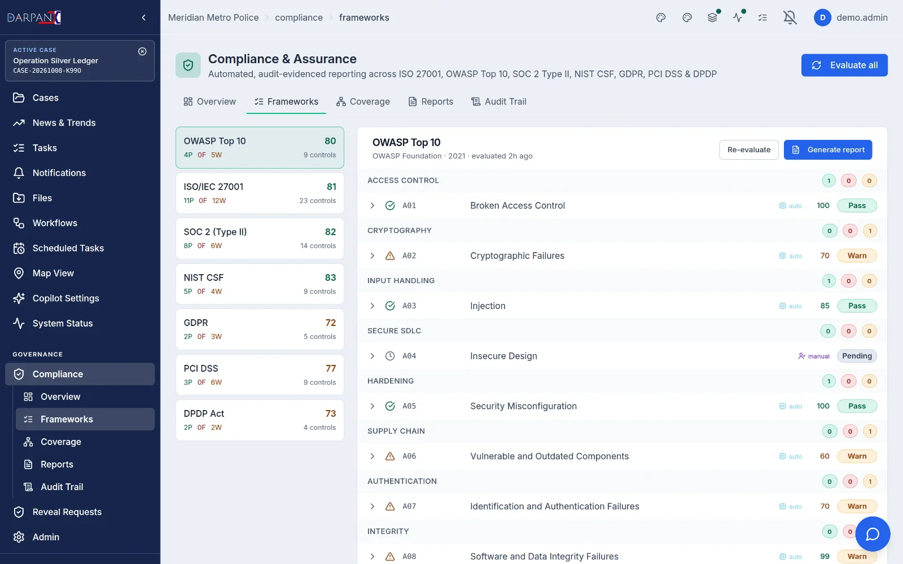
Task: Open Coverage under Compliance in the sidebar
Action: (x=85, y=442)
